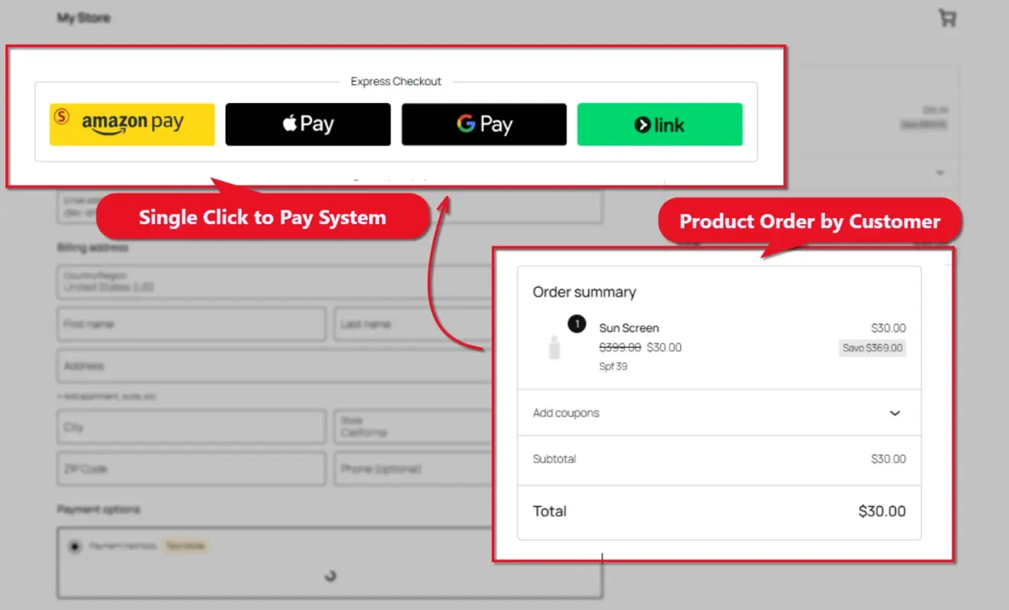Select the Google Pay express checkout button
This screenshot has width=1009, height=610.
[x=484, y=124]
